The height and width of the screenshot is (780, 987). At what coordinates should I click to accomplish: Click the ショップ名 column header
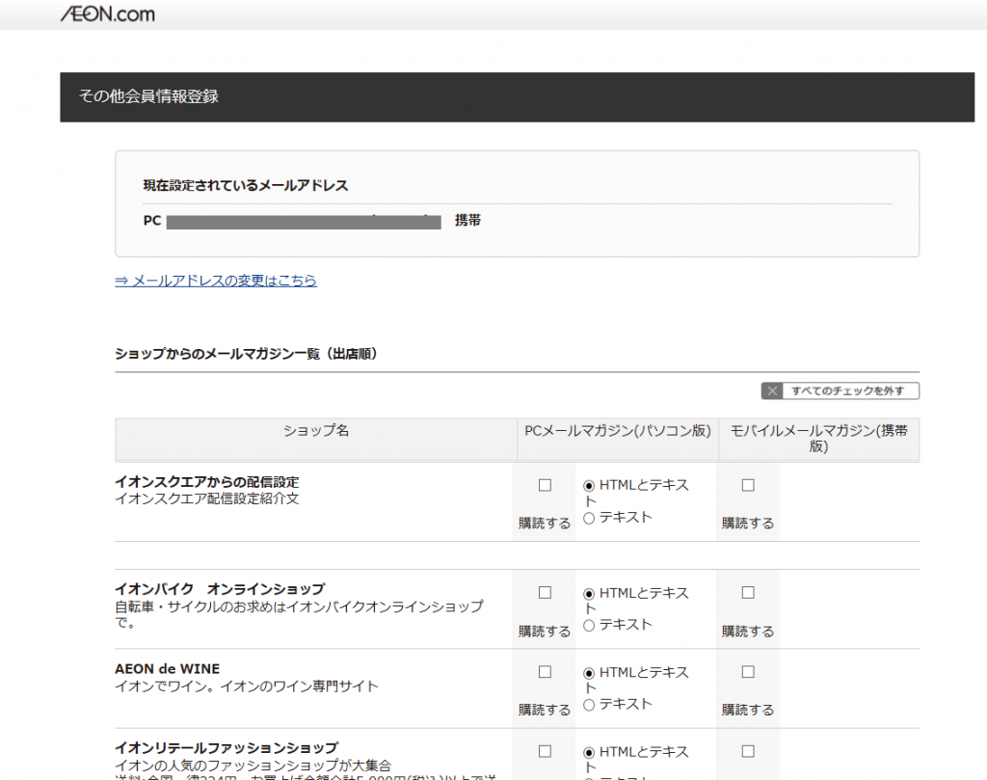[x=315, y=431]
